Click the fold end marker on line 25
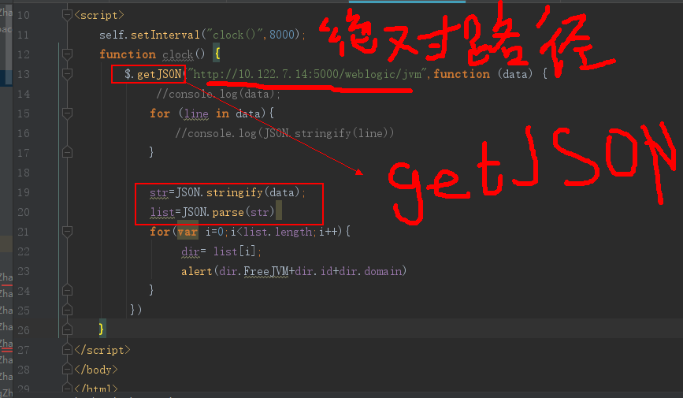The image size is (683, 398). (x=67, y=310)
